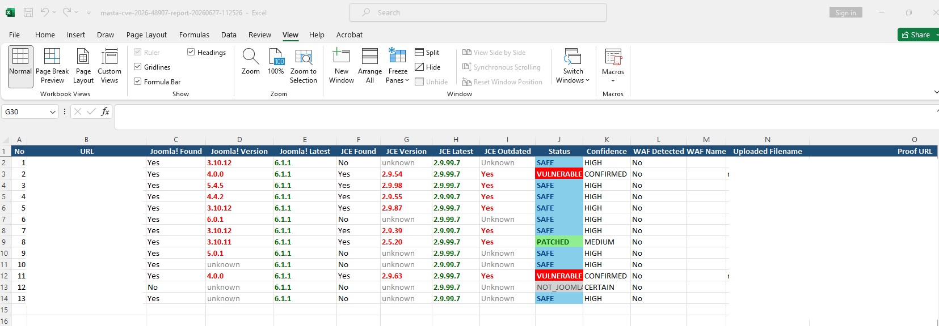
Task: Select the 'Proof URL' header cell
Action: tap(874, 151)
